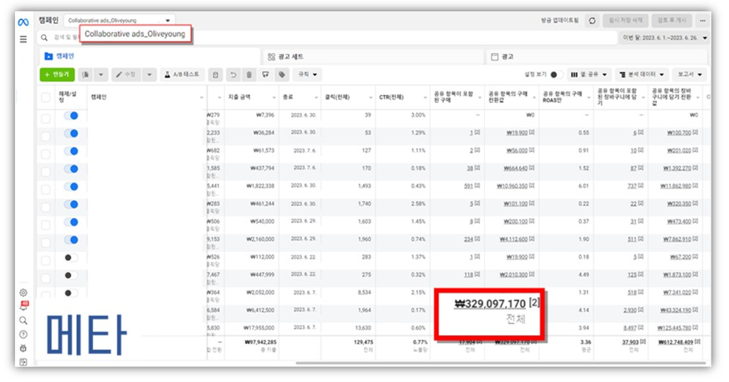729x382 pixels.
Task: Check the checkbox for ₩437,794 row
Action: (45, 172)
